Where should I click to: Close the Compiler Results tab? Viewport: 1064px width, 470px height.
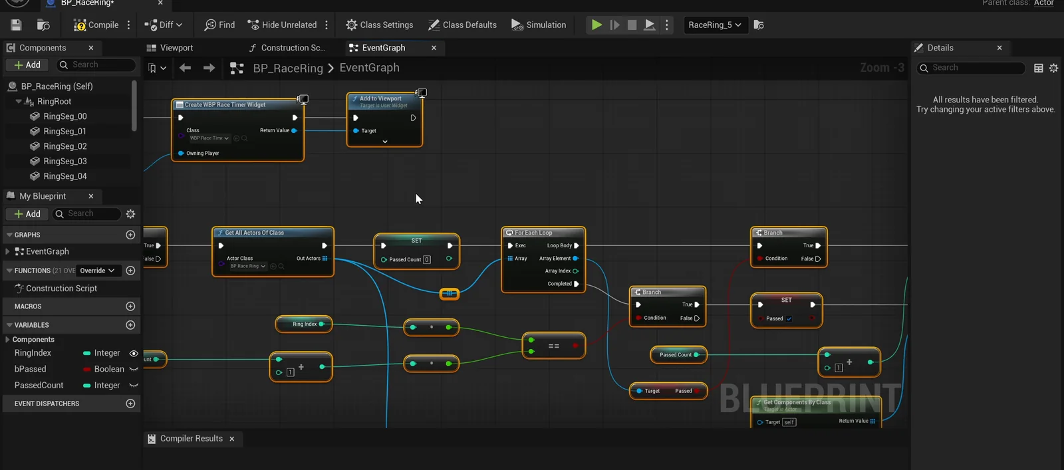[232, 439]
